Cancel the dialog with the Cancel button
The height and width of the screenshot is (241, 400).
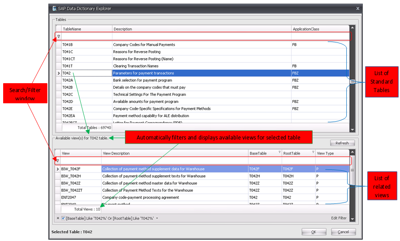click(x=343, y=232)
